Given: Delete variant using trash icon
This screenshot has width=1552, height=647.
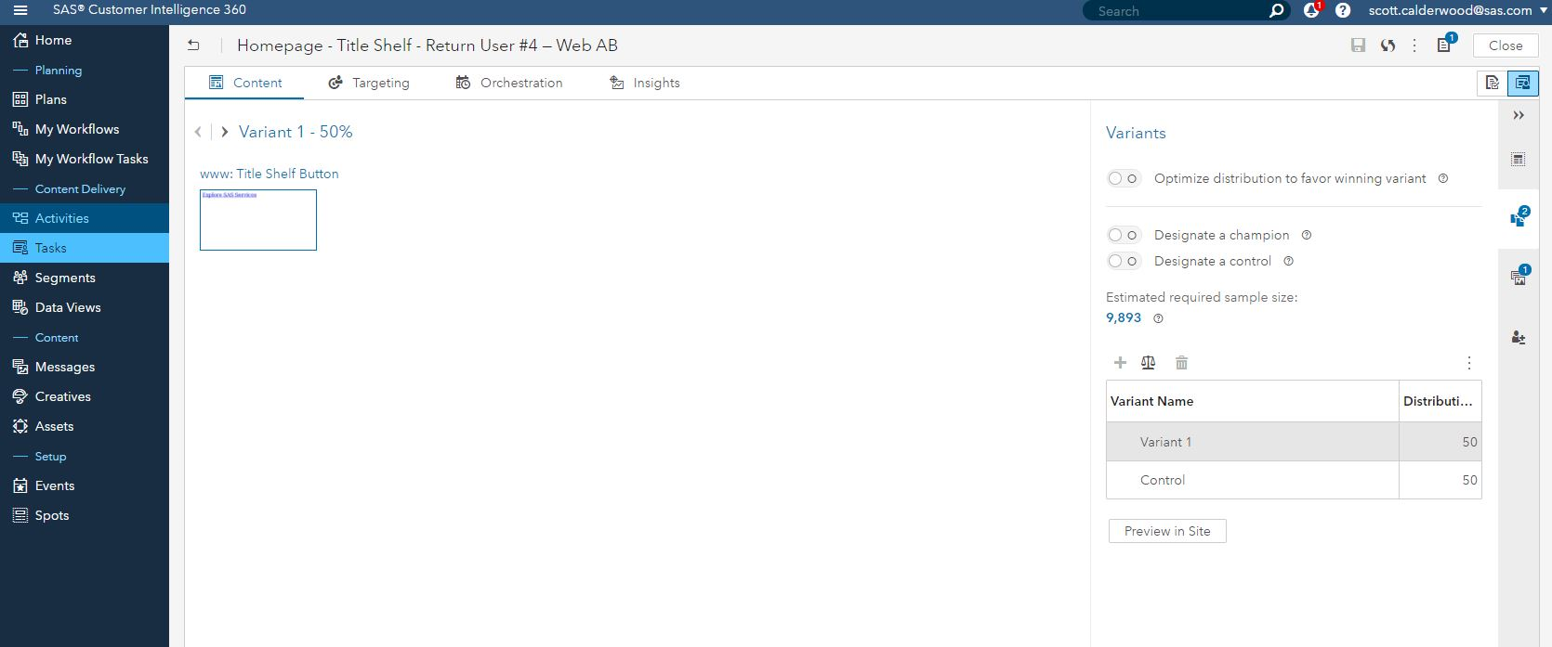Looking at the screenshot, I should tap(1181, 363).
